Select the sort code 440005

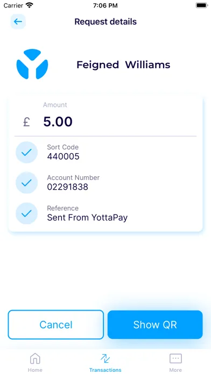coord(63,157)
